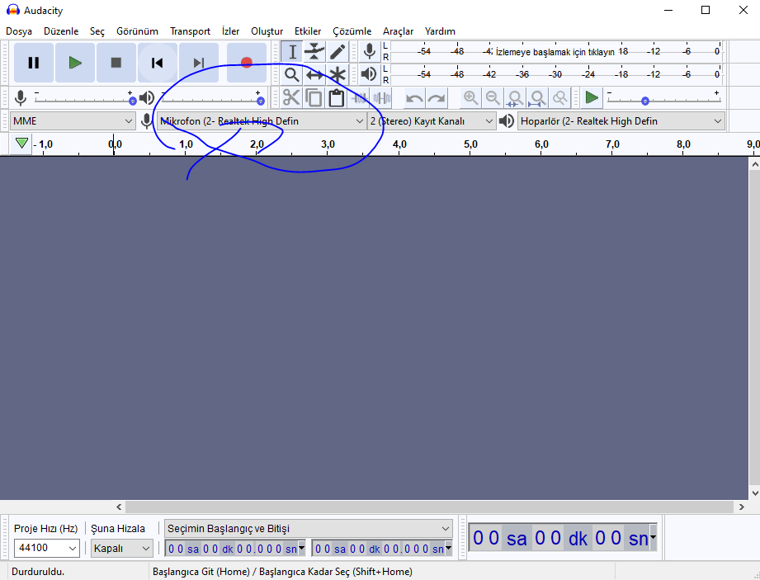This screenshot has width=760, height=580.
Task: Open the Şuna Hizala 'Kapalı' dropdown
Action: click(x=121, y=548)
